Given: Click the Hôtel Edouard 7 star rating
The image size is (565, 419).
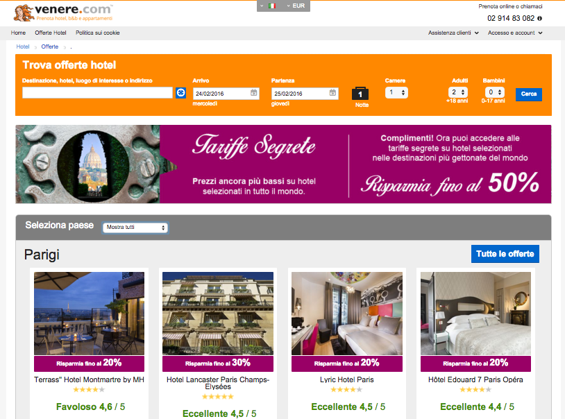Looking at the screenshot, I should [x=475, y=389].
